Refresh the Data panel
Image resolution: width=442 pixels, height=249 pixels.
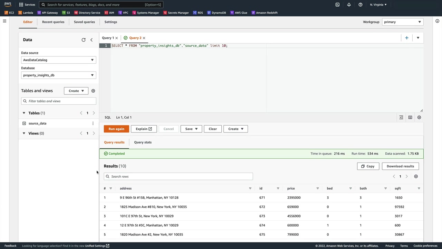click(x=84, y=40)
